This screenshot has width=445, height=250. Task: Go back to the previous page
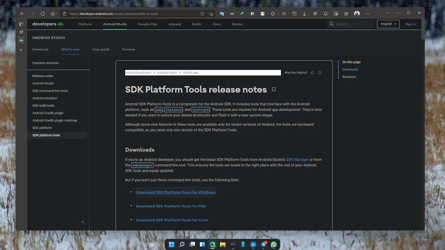coord(22,14)
